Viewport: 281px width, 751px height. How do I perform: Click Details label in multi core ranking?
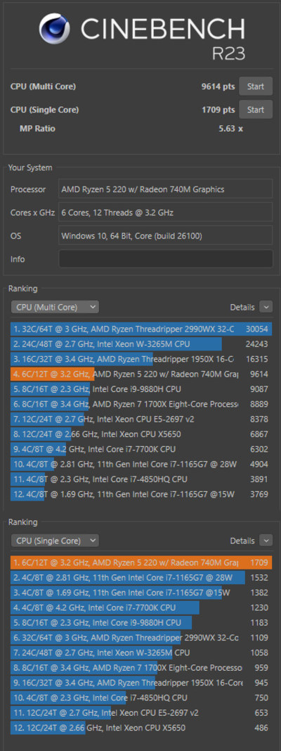pyautogui.click(x=242, y=307)
